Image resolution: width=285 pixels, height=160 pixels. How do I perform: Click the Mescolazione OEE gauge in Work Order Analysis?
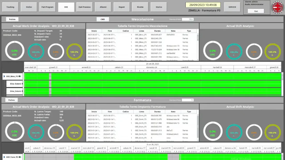tap(14, 51)
